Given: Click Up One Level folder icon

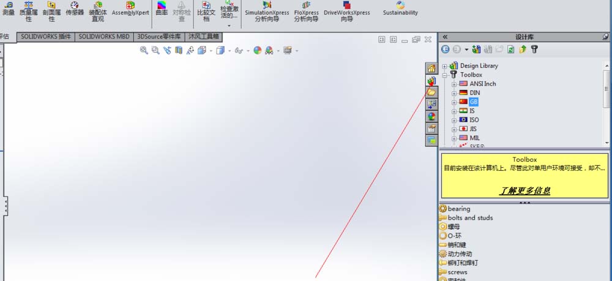Looking at the screenshot, I should point(523,50).
